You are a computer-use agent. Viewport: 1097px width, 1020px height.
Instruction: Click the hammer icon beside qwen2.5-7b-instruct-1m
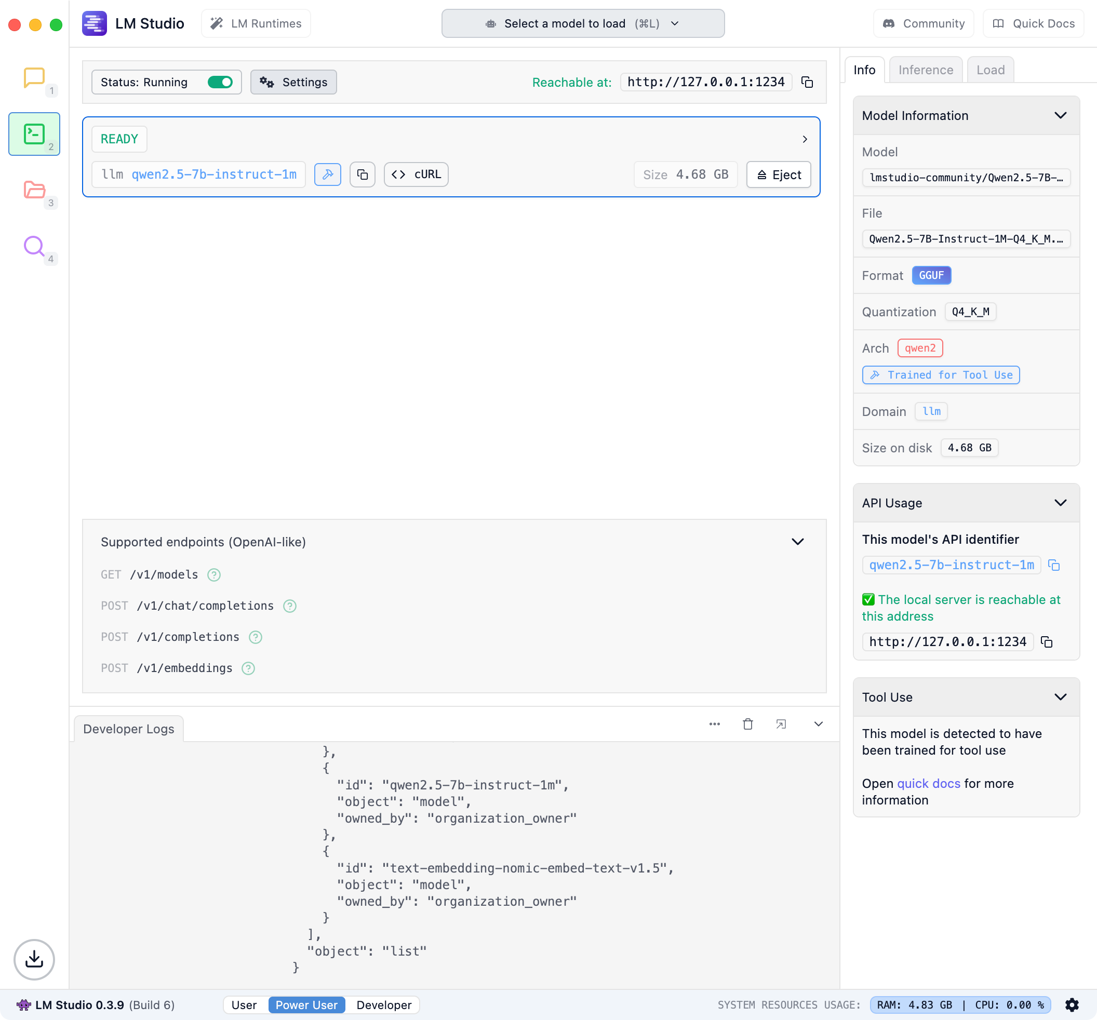(328, 175)
